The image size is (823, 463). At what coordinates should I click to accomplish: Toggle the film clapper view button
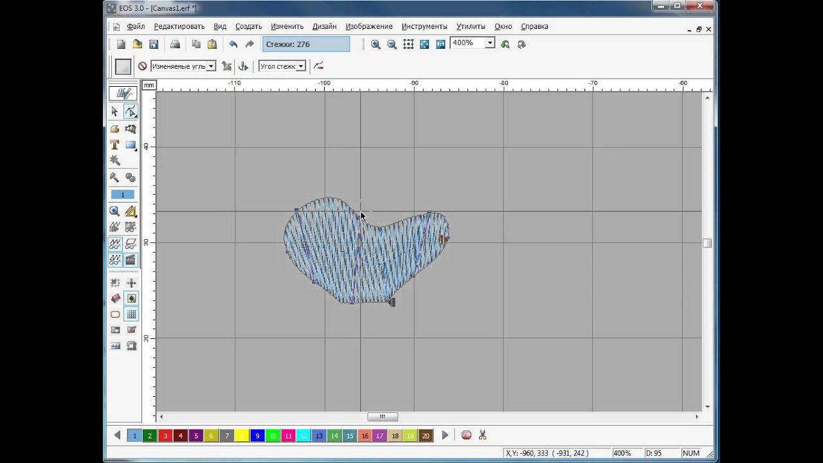(x=131, y=260)
